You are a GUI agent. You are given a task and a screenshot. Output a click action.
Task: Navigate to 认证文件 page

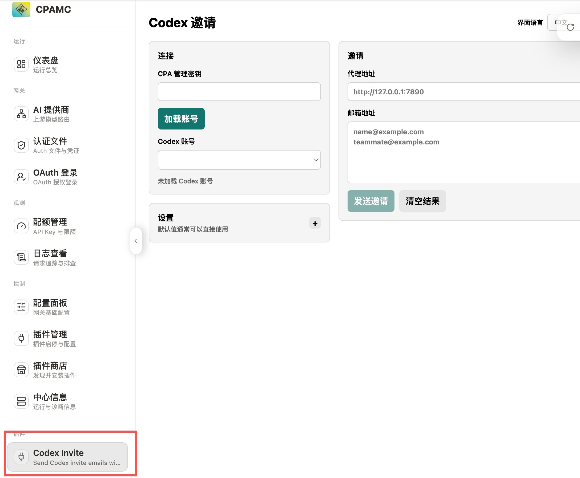click(67, 145)
